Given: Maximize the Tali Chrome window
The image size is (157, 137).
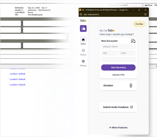Looking at the screenshot, I should (139, 10).
